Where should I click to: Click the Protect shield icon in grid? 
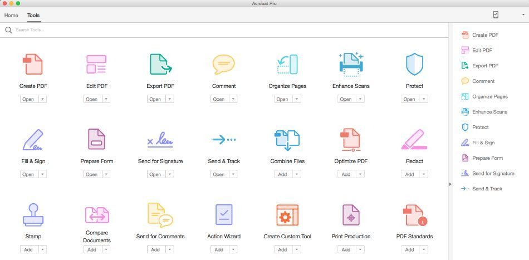point(414,65)
